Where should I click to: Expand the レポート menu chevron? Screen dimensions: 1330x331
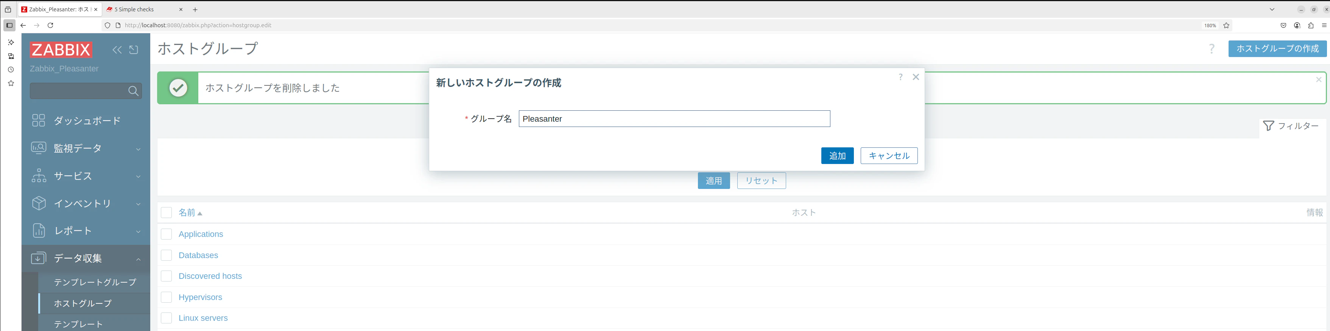139,232
